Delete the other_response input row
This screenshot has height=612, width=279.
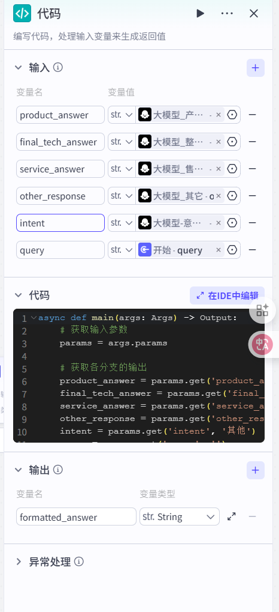tap(252, 196)
